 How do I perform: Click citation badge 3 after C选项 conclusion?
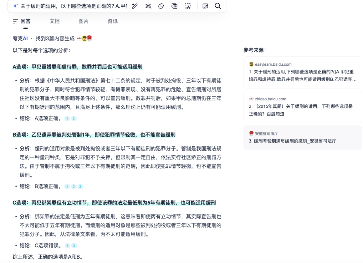(x=73, y=245)
